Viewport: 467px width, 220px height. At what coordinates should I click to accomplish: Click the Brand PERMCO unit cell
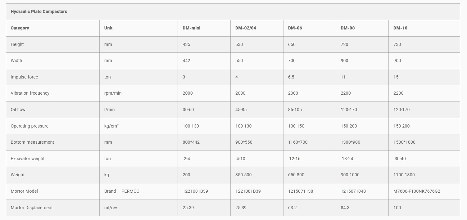(122, 191)
